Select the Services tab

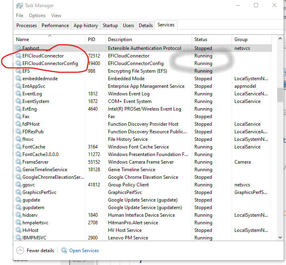coord(166,25)
